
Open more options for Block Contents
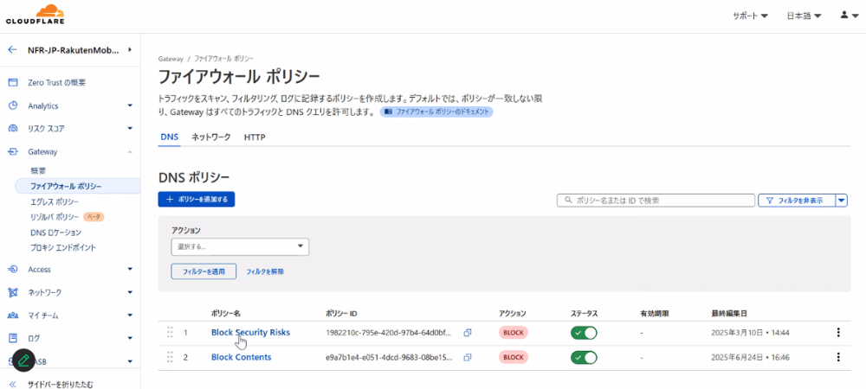(x=838, y=357)
